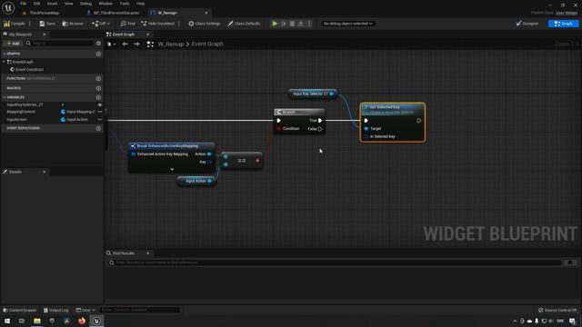Open the Window menu
This screenshot has height=327, width=582.
tap(105, 4)
